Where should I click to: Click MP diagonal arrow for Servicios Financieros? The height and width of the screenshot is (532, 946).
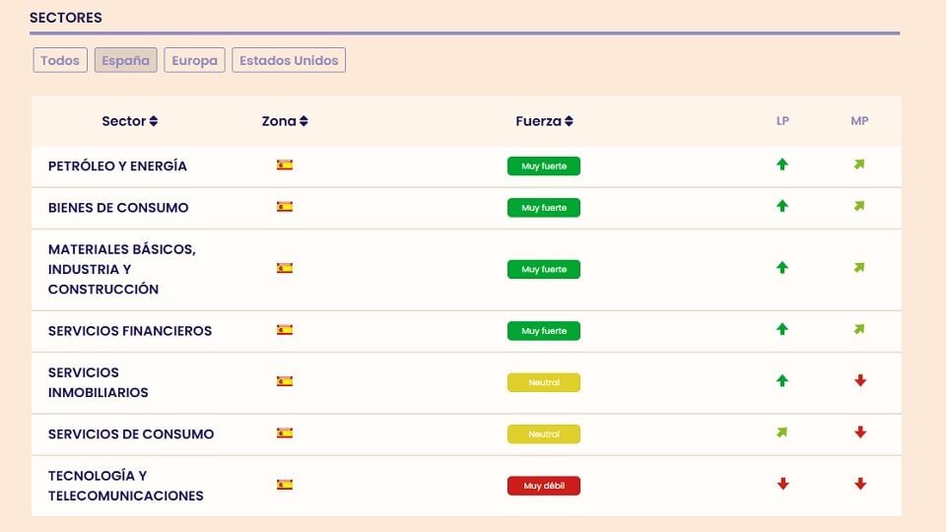pyautogui.click(x=859, y=330)
